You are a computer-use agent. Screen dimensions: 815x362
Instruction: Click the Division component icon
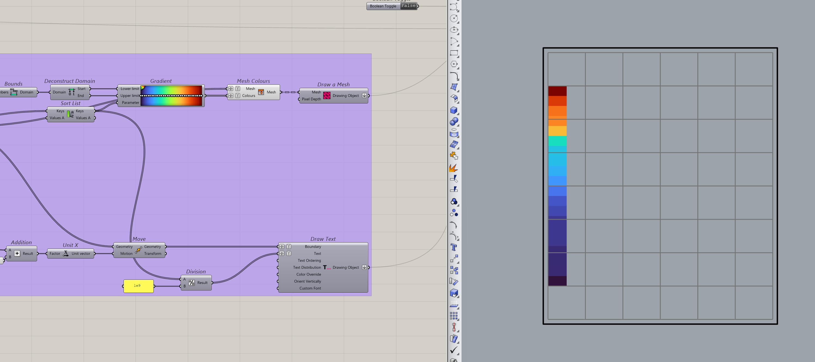(191, 283)
